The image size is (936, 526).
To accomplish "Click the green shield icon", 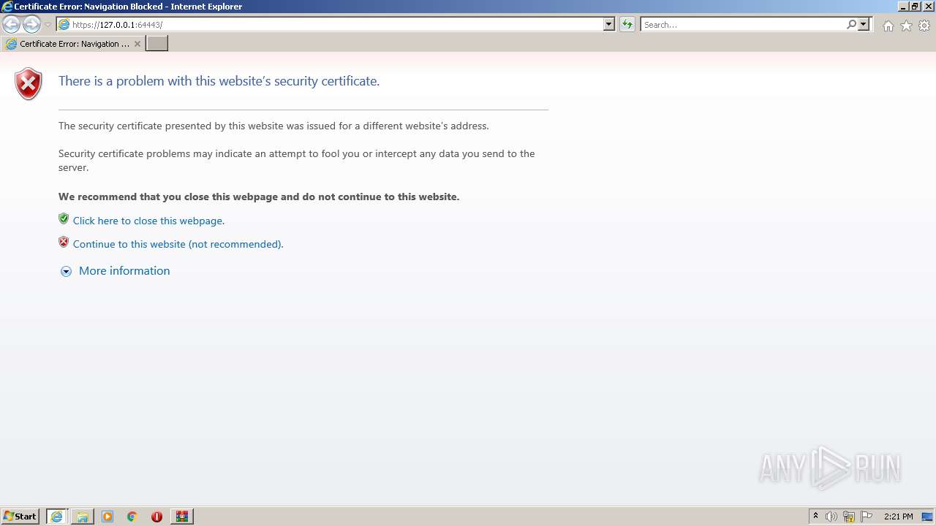I will pyautogui.click(x=64, y=218).
